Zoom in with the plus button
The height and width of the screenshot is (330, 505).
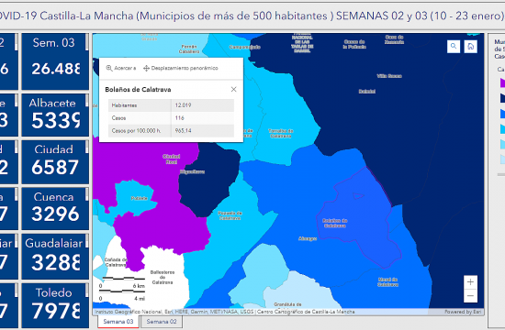(470, 282)
